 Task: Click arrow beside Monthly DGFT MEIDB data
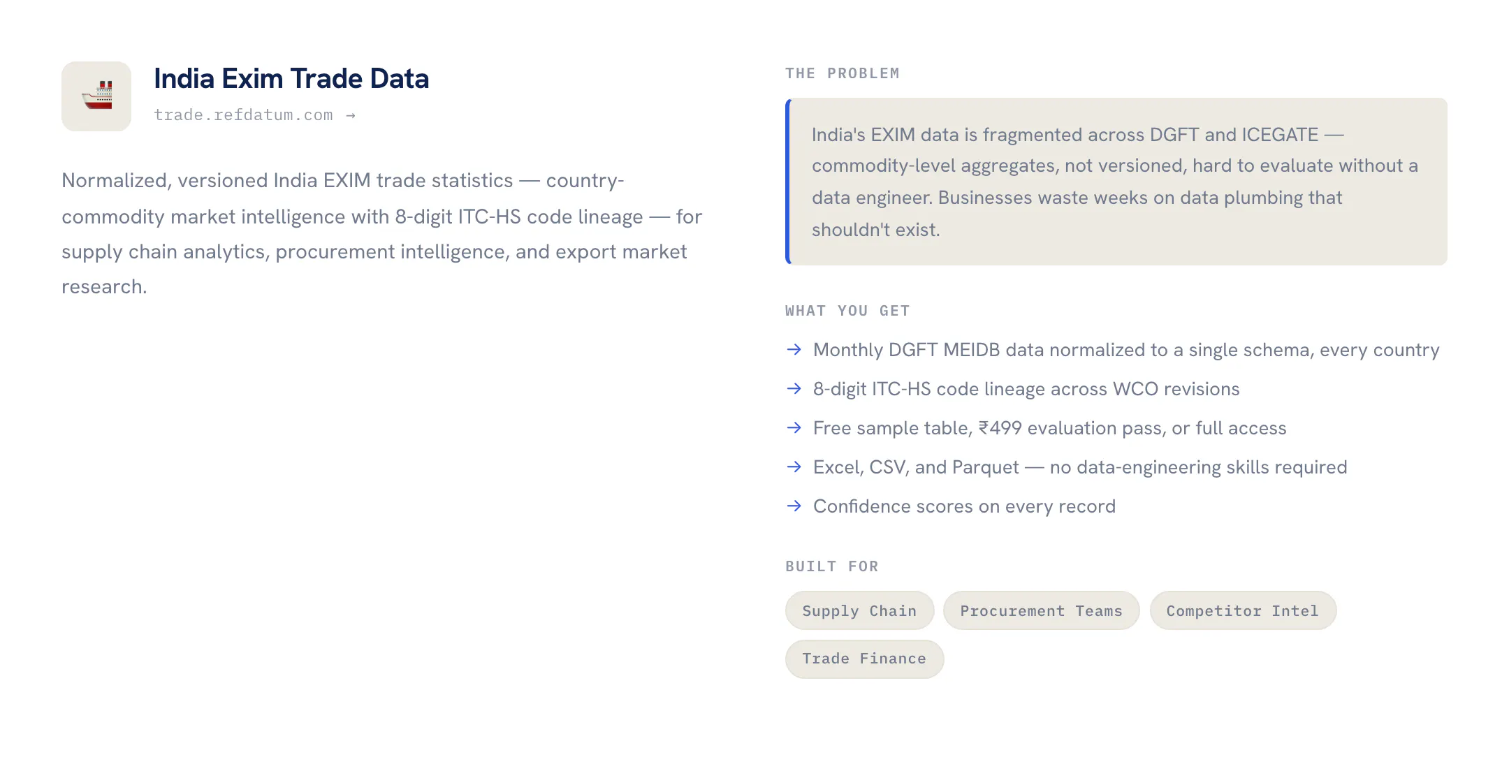[x=794, y=349]
